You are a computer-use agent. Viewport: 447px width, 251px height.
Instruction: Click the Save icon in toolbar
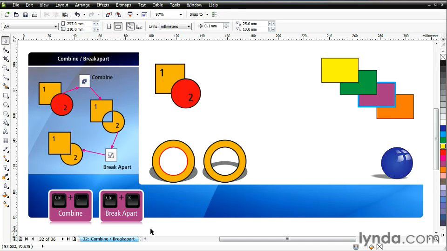click(x=26, y=15)
